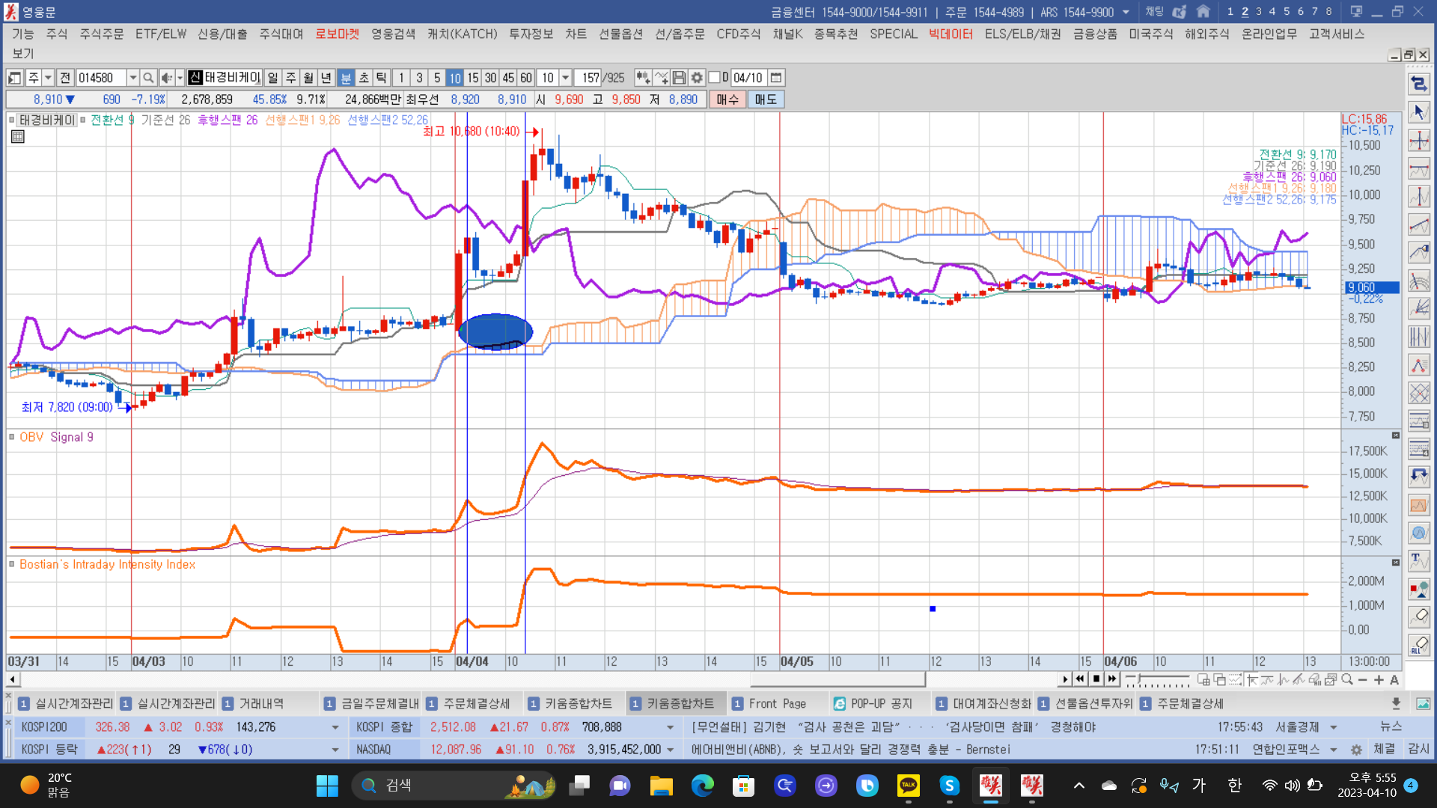Click the stock code search magnifier icon
The width and height of the screenshot is (1437, 808).
[148, 78]
